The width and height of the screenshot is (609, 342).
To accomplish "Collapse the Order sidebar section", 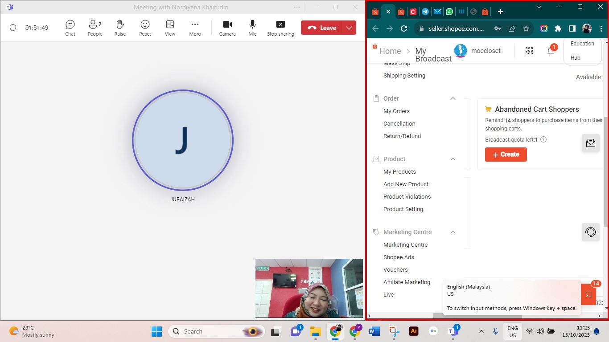I will (453, 98).
